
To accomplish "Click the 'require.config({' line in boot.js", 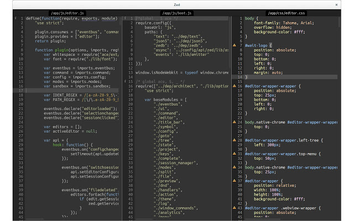I will point(153,23).
